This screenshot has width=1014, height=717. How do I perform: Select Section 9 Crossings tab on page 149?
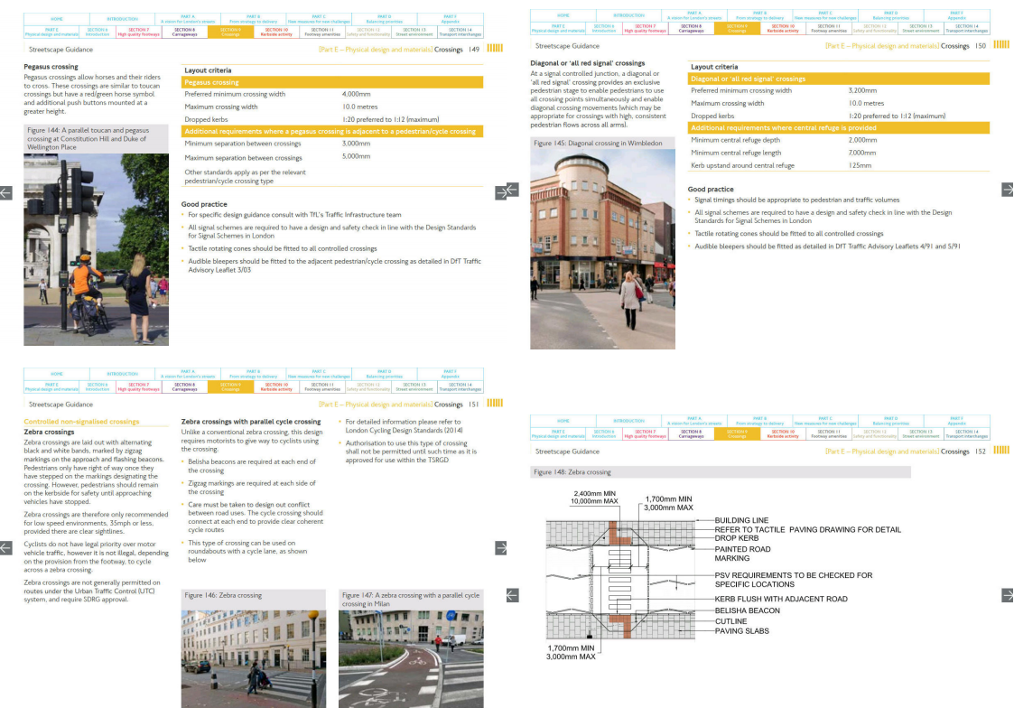click(230, 32)
